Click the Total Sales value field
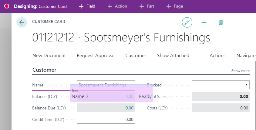256x130 pixels. 221,96
